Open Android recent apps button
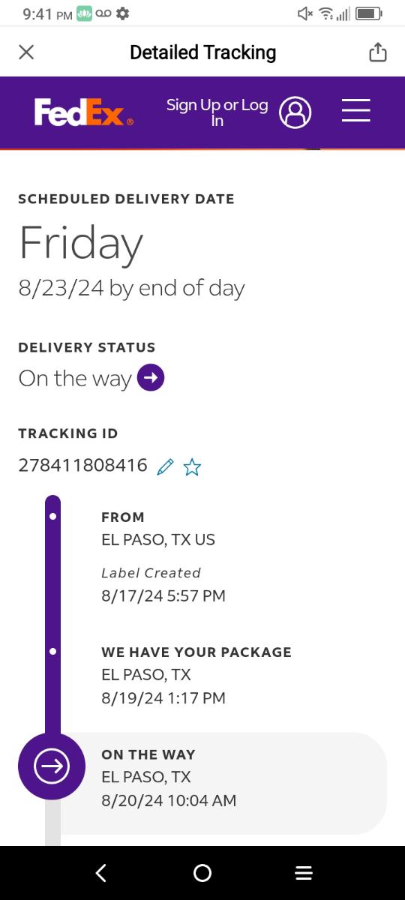This screenshot has width=405, height=900. [304, 873]
